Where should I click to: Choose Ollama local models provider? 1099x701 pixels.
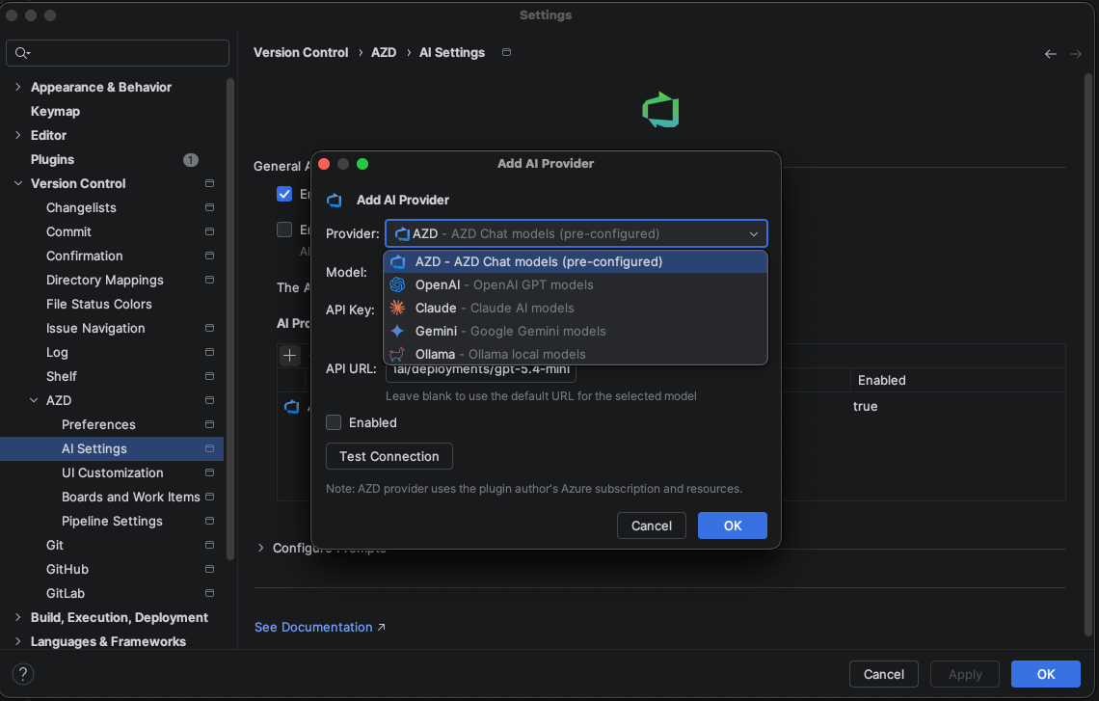pyautogui.click(x=576, y=354)
